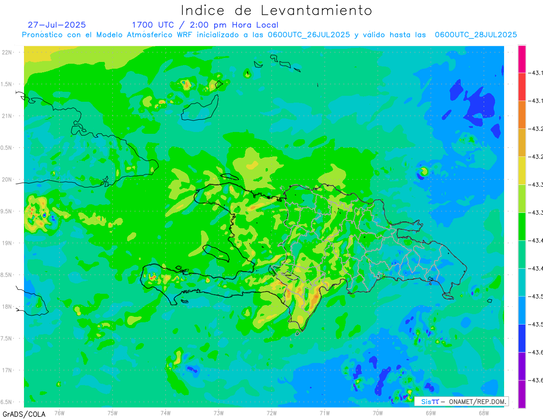Click the '74W' longitude label

(x=166, y=413)
